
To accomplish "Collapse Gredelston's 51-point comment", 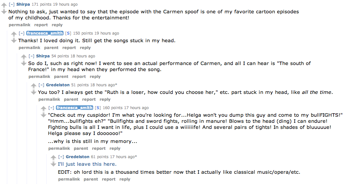I will 41,85.
